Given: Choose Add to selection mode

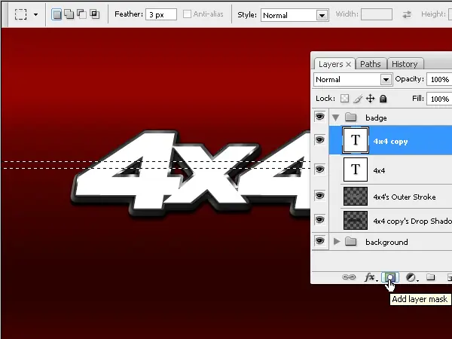Looking at the screenshot, I should click(x=69, y=14).
